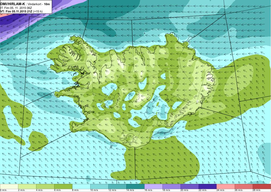The height and width of the screenshot is (192, 271).
Task: Select the violet 20–22 m/s legend swatch
Action: [190, 187]
